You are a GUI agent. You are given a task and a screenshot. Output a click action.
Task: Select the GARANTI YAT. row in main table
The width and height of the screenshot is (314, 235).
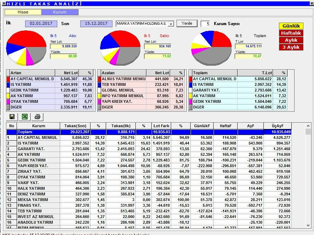coord(149,149)
